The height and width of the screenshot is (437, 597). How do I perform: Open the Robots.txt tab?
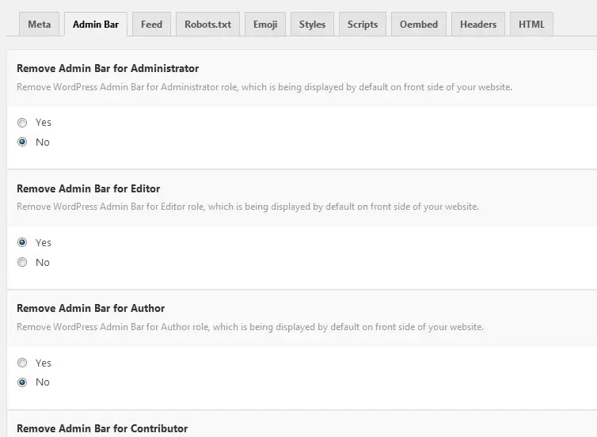(208, 25)
